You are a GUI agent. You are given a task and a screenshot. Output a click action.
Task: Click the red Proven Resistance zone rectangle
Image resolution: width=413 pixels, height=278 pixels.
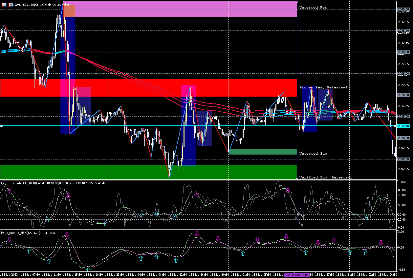[148, 88]
